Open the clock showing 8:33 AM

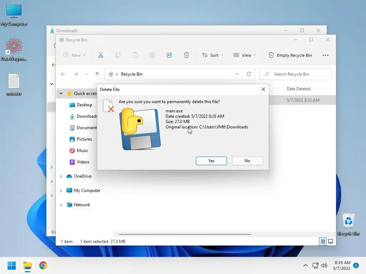[342, 265]
